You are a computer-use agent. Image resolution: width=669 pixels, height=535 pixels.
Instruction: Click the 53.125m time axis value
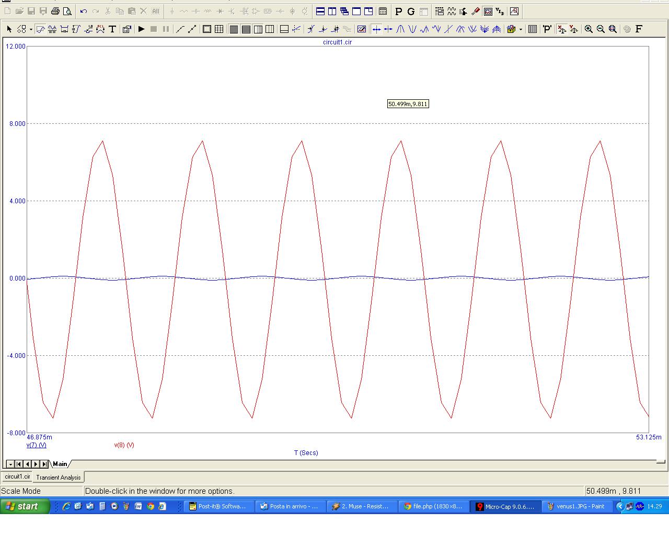pyautogui.click(x=649, y=437)
